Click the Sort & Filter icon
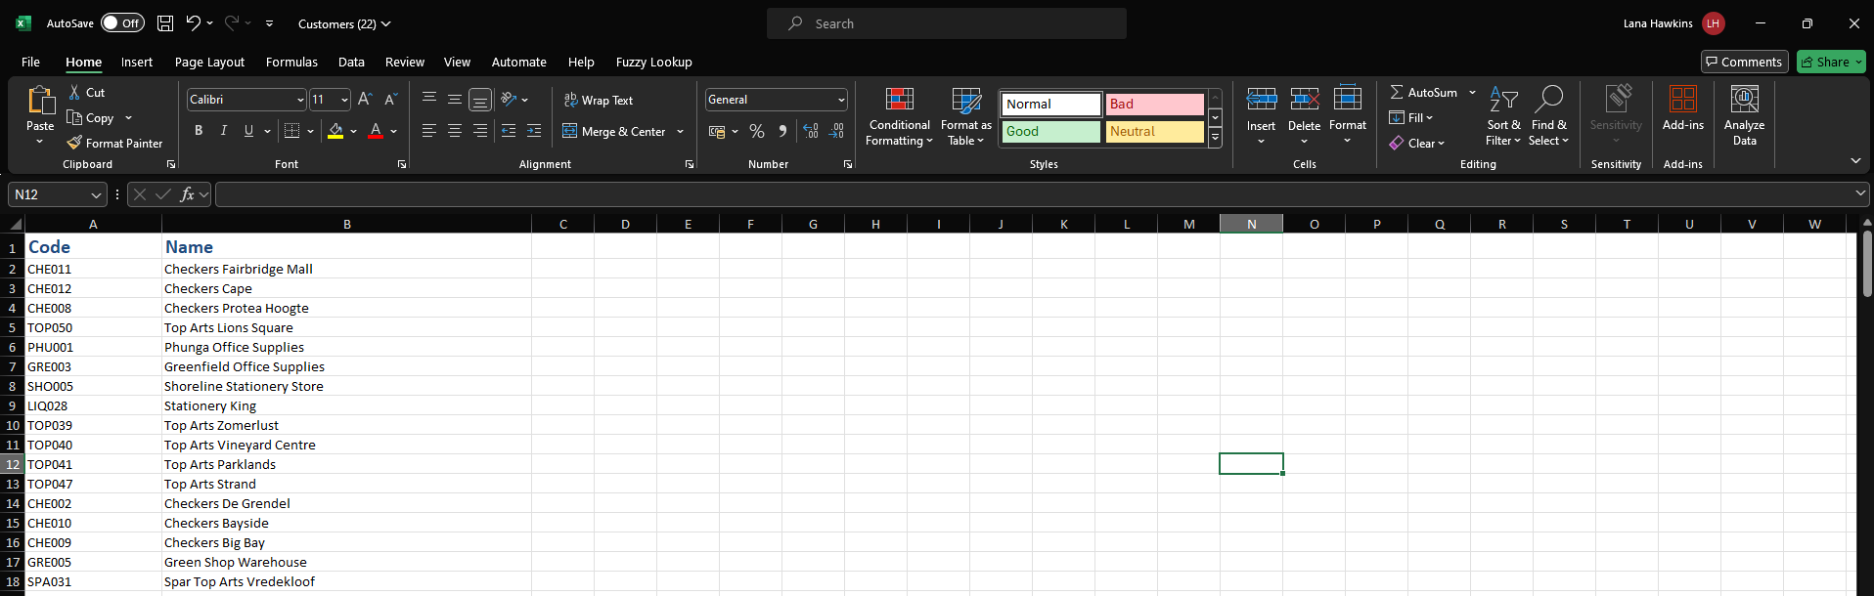Image resolution: width=1874 pixels, height=596 pixels. (1503, 99)
